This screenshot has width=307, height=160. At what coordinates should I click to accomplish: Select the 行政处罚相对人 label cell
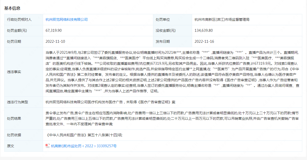click(24, 19)
